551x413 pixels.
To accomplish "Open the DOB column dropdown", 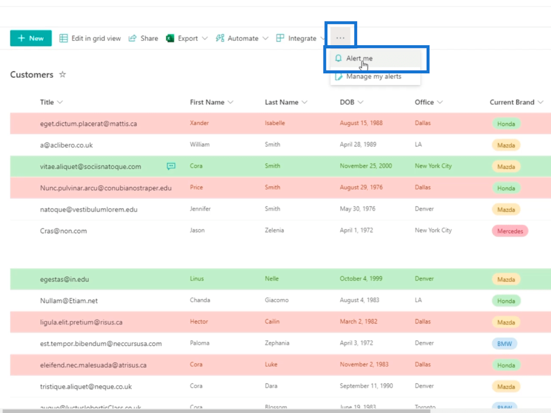I will (x=361, y=102).
